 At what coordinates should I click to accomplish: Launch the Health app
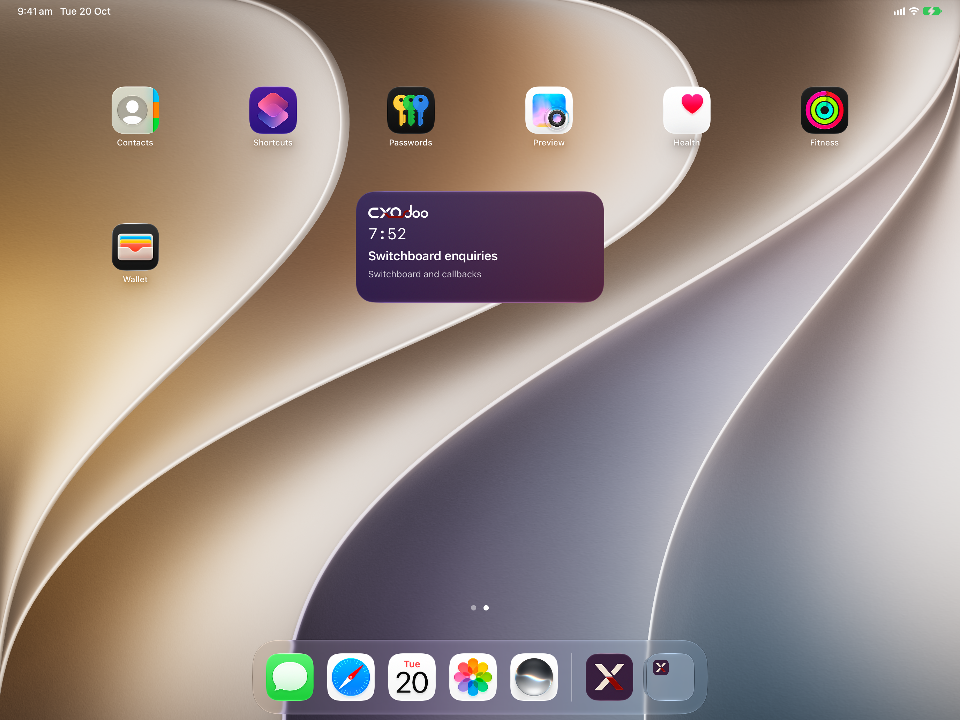687,110
